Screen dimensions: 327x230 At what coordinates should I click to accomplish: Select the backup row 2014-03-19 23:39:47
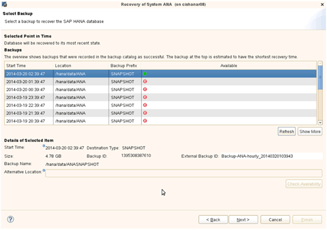[x=160, y=97]
